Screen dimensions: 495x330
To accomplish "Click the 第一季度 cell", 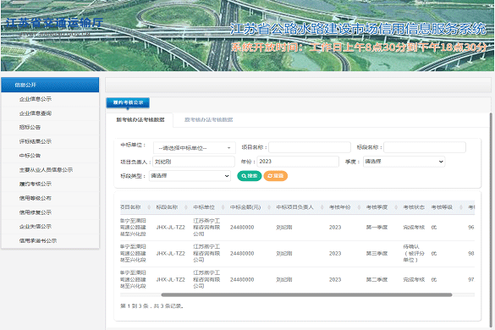I will pyautogui.click(x=377, y=228).
